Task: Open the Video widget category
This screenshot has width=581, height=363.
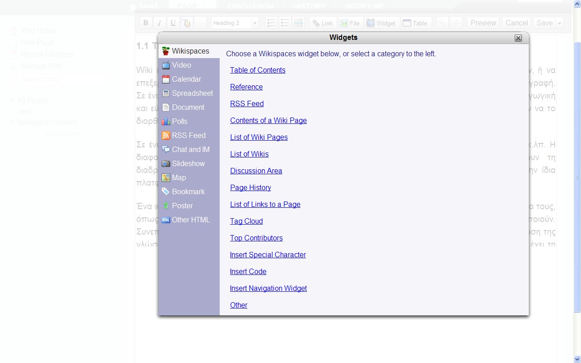Action: click(x=188, y=65)
